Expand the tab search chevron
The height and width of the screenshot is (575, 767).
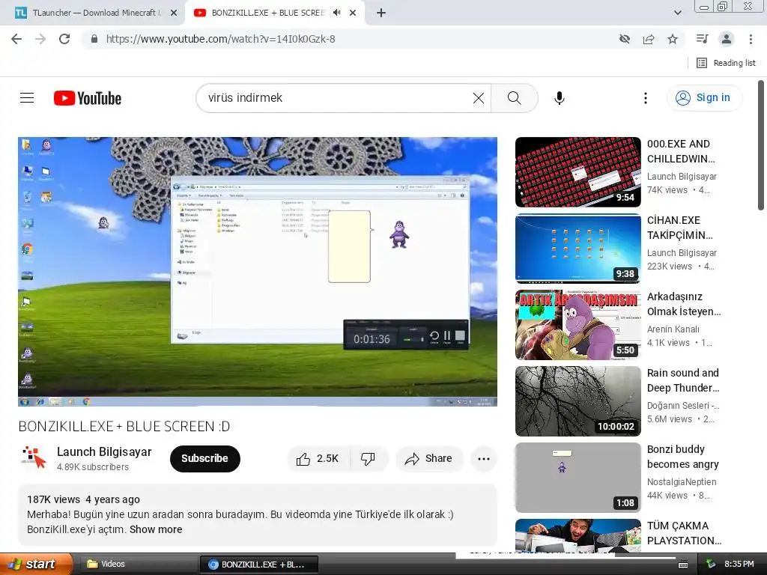pyautogui.click(x=677, y=13)
